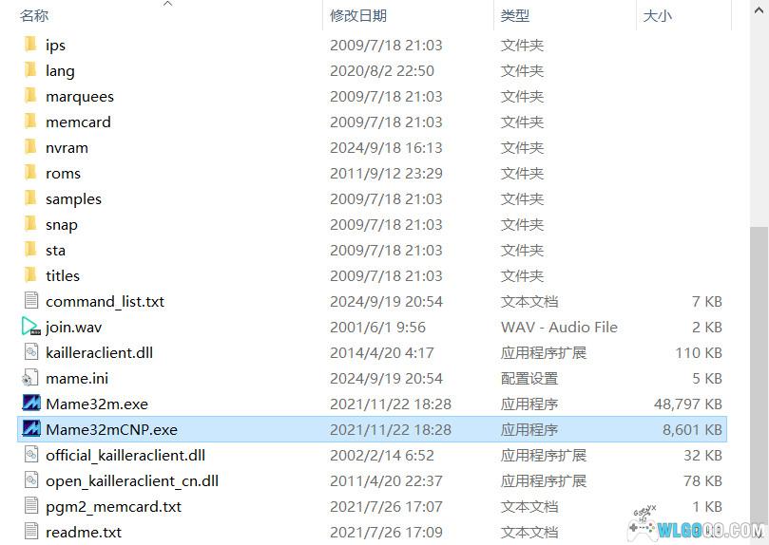769x545 pixels.
Task: Click the roms folder icon
Action: [30, 173]
